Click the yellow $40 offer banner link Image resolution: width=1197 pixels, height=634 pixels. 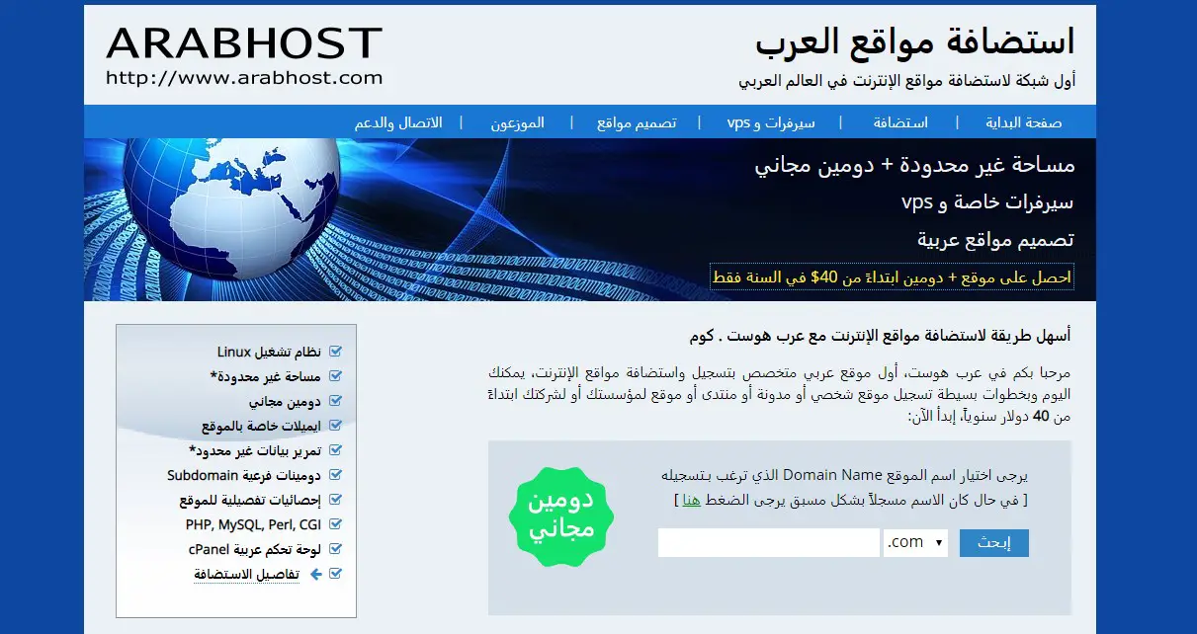891,277
